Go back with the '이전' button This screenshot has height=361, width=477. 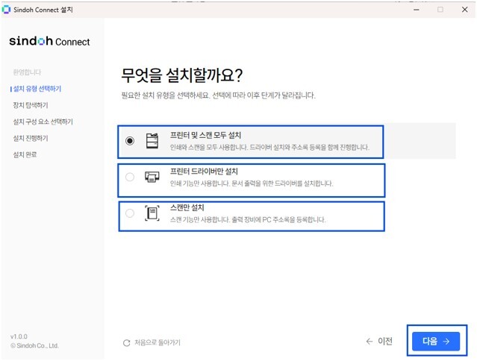pyautogui.click(x=379, y=342)
